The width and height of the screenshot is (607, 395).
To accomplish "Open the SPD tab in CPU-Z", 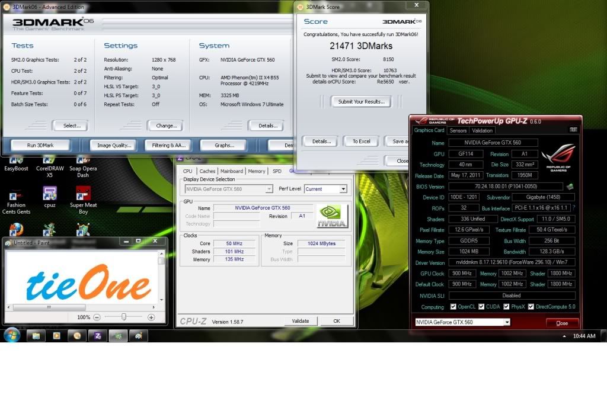I will click(277, 171).
